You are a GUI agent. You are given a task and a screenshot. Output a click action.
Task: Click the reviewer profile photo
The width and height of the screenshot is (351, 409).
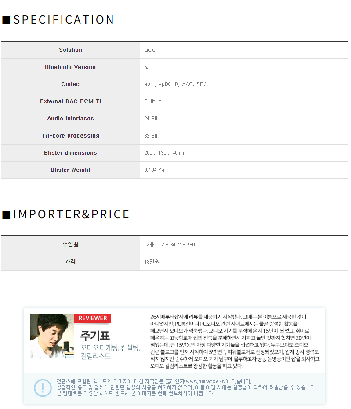click(52, 336)
